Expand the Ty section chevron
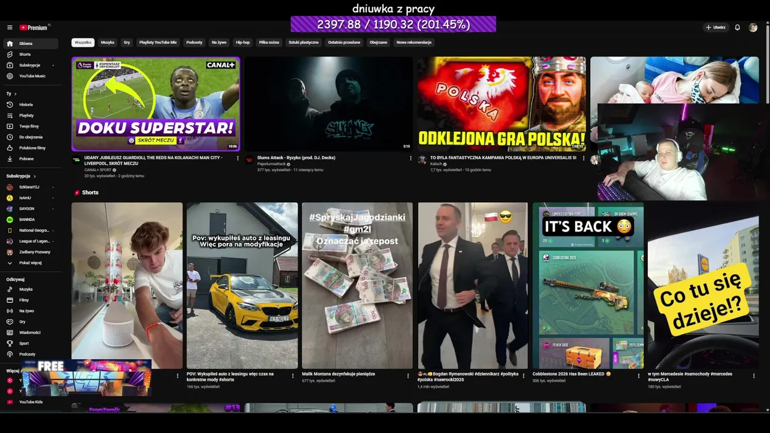 pos(16,94)
